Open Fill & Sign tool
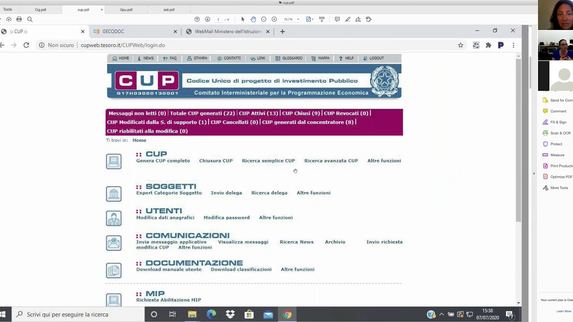Screen dimensions: 573x322 (555, 122)
